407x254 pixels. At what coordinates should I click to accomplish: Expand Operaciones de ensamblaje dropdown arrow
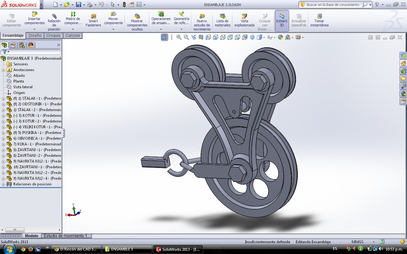tap(161, 29)
